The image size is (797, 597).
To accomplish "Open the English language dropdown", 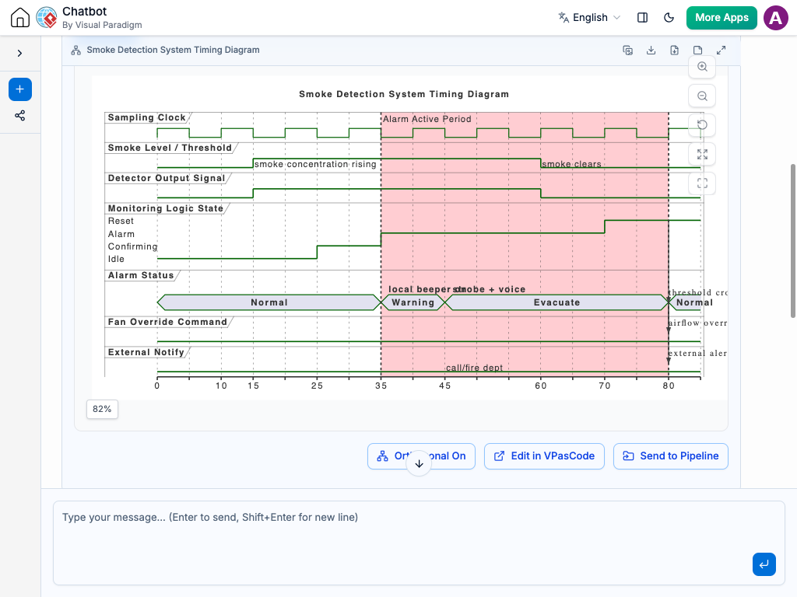I will tap(590, 17).
